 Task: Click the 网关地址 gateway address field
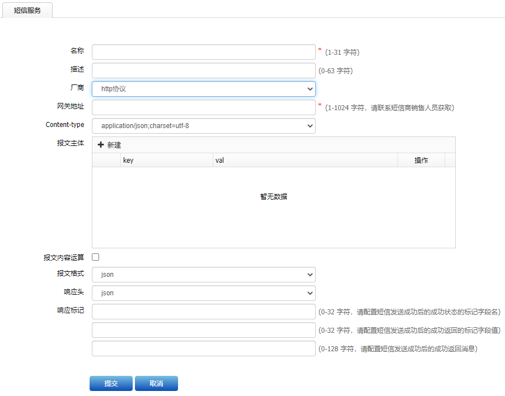203,107
